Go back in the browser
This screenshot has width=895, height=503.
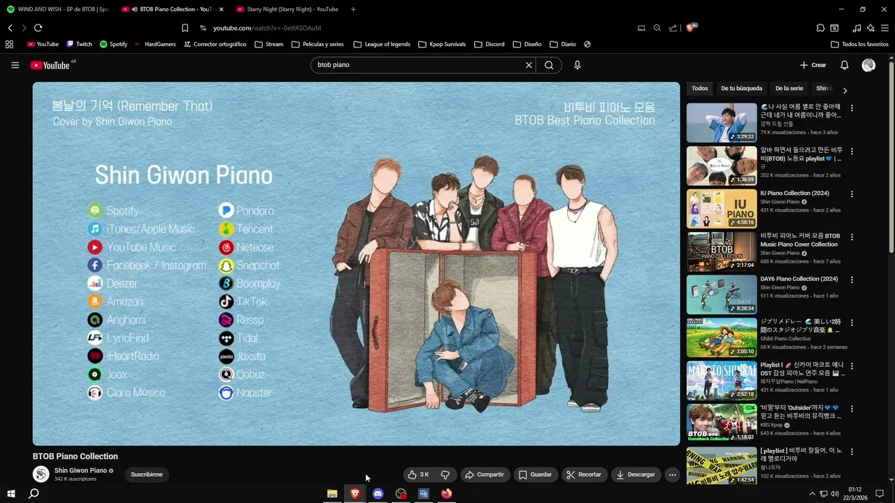pos(10,28)
